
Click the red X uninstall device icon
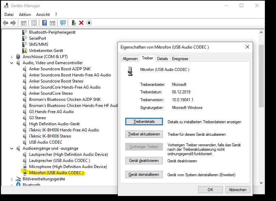[81, 23]
